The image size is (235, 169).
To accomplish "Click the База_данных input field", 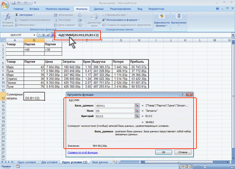I will (115, 106).
